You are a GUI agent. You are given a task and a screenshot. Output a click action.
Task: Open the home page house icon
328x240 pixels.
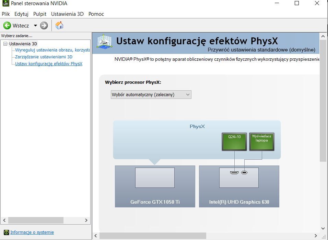point(59,25)
